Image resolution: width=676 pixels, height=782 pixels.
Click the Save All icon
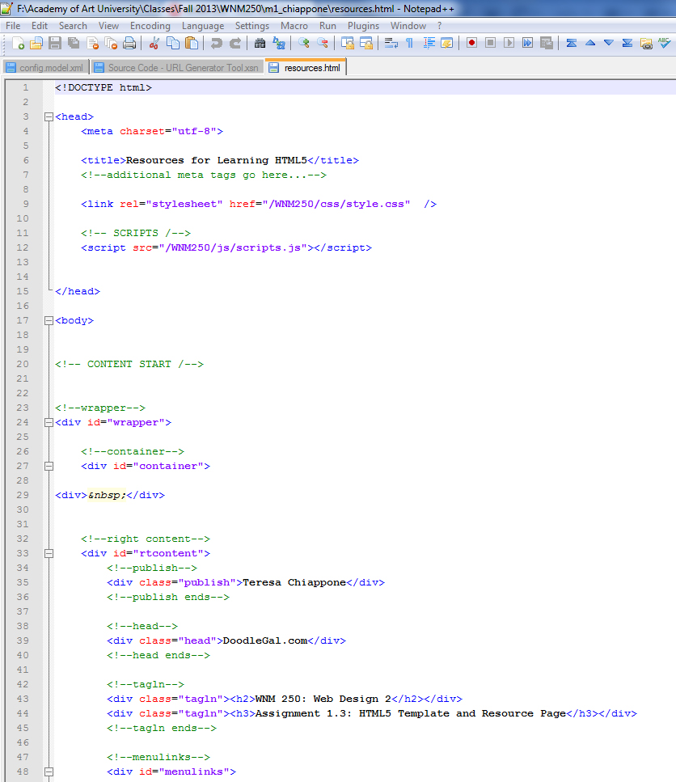click(x=74, y=44)
